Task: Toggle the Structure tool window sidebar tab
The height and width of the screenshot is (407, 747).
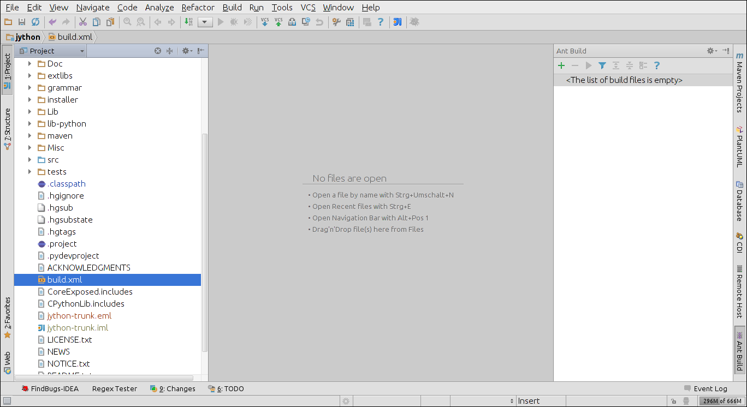Action: point(7,129)
